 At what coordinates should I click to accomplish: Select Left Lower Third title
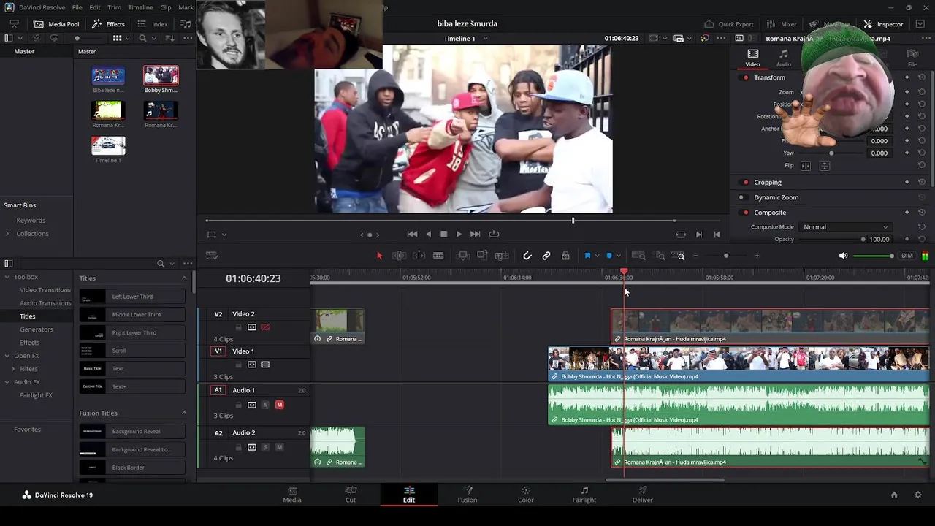tap(132, 297)
